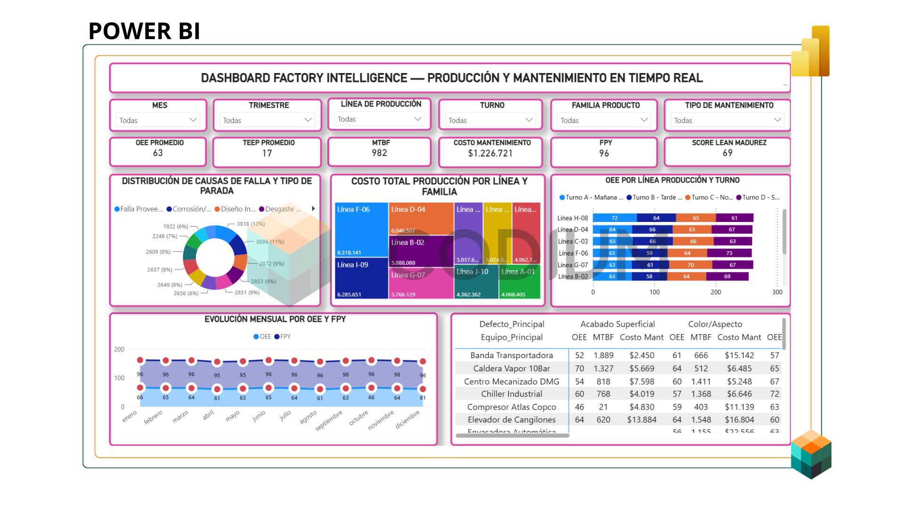Select Banda Transportadora table row
The height and width of the screenshot is (509, 906).
pyautogui.click(x=618, y=355)
